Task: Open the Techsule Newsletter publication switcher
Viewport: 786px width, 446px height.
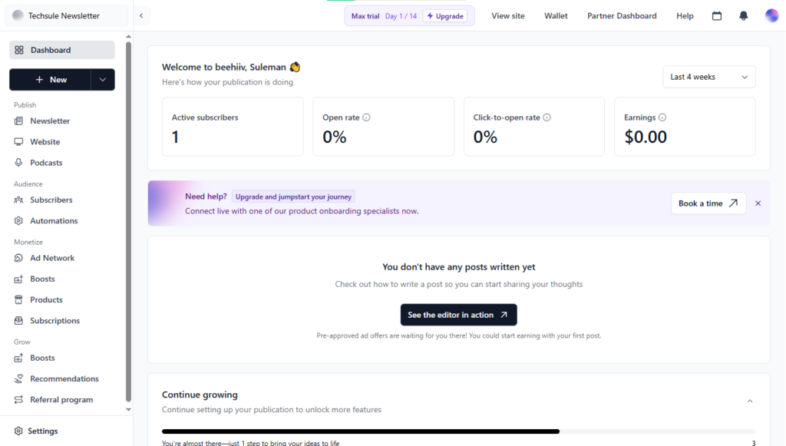Action: coord(66,15)
